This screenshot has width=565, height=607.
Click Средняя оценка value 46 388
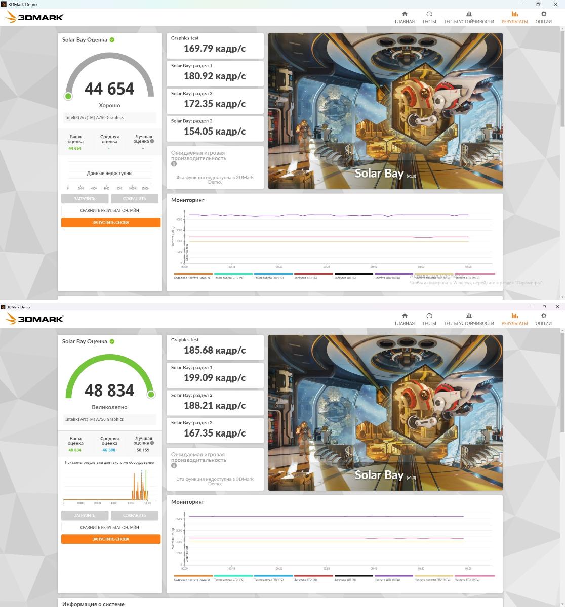coord(109,450)
